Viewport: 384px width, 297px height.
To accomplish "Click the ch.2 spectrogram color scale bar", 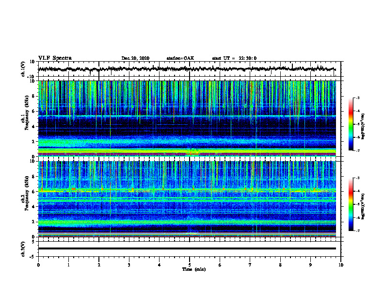I will 351,204.
